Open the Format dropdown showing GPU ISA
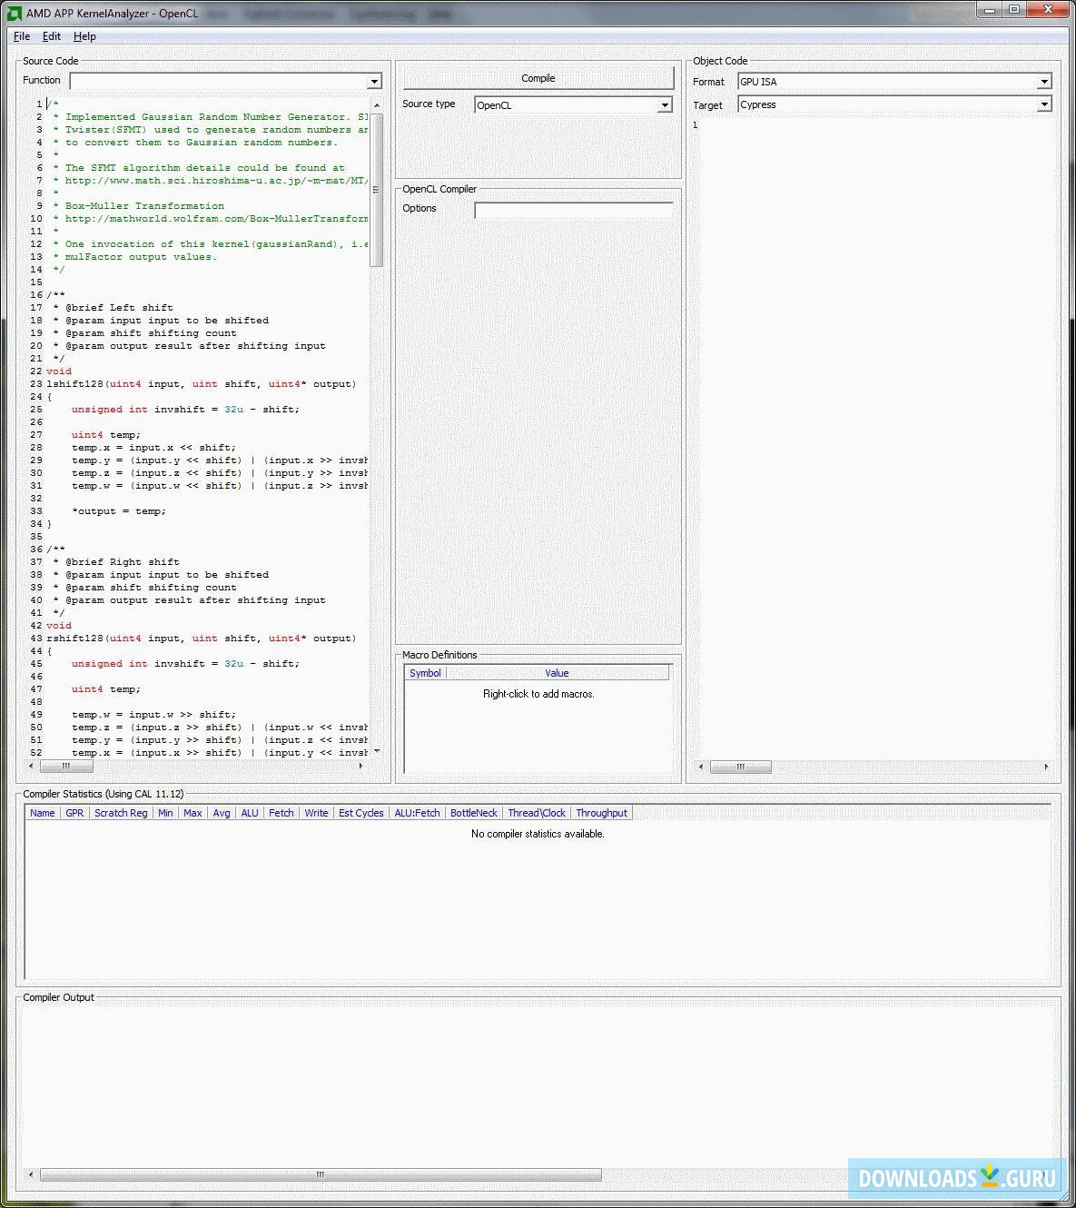The height and width of the screenshot is (1208, 1076). tap(1046, 81)
